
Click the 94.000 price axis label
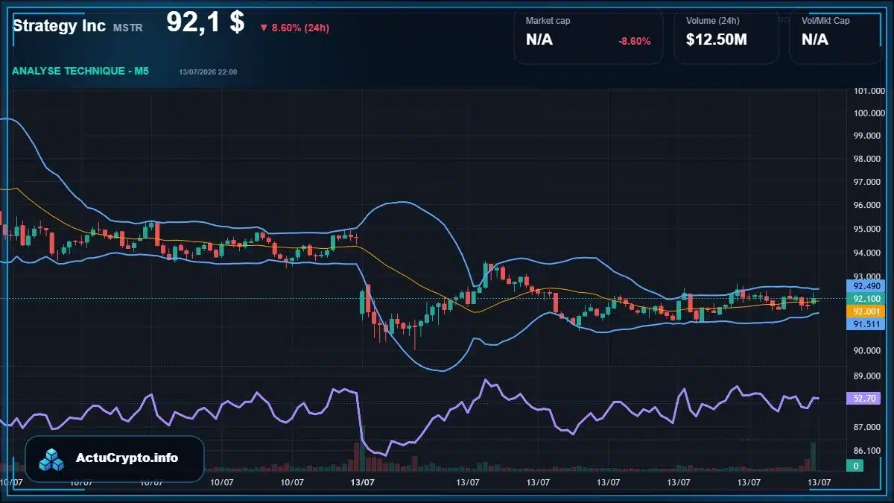tap(869, 253)
